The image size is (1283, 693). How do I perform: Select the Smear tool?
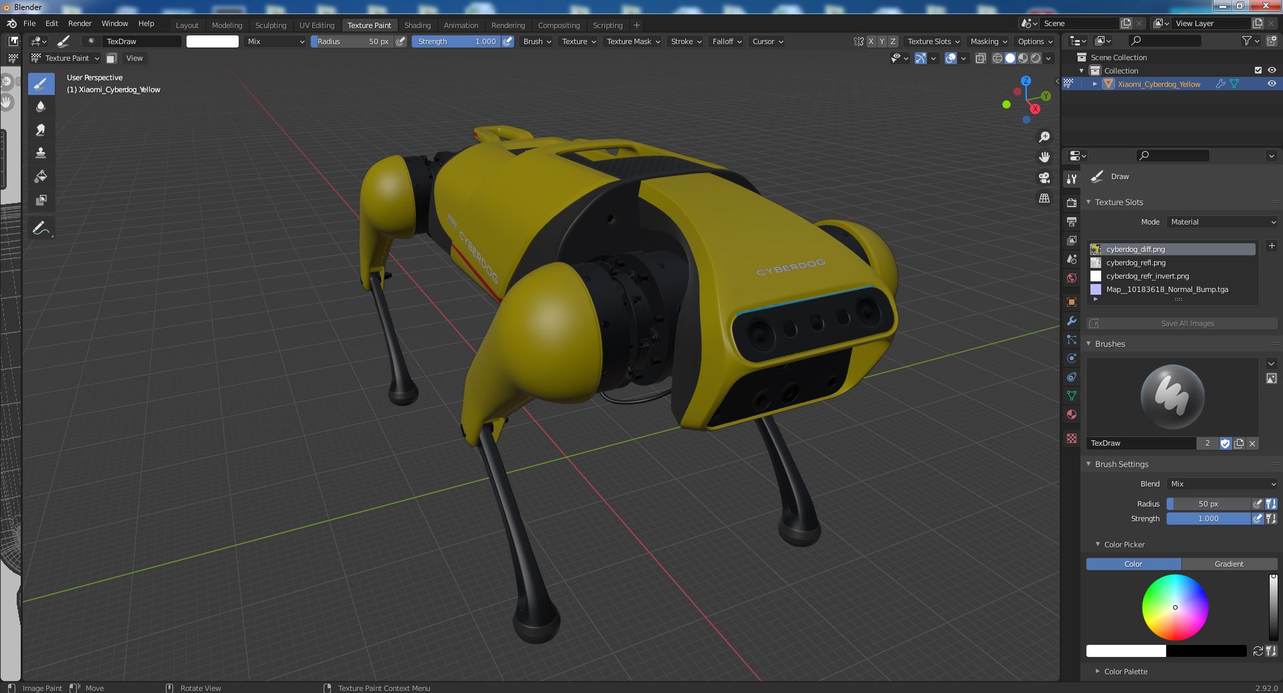coord(41,130)
